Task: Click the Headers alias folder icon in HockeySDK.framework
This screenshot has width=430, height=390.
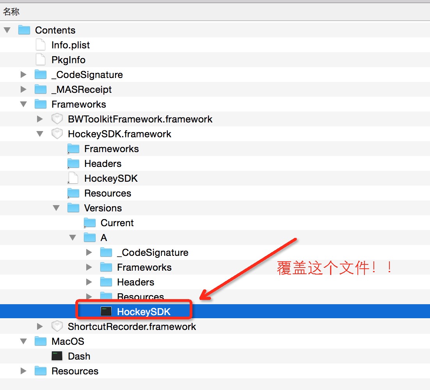Action: coord(73,164)
